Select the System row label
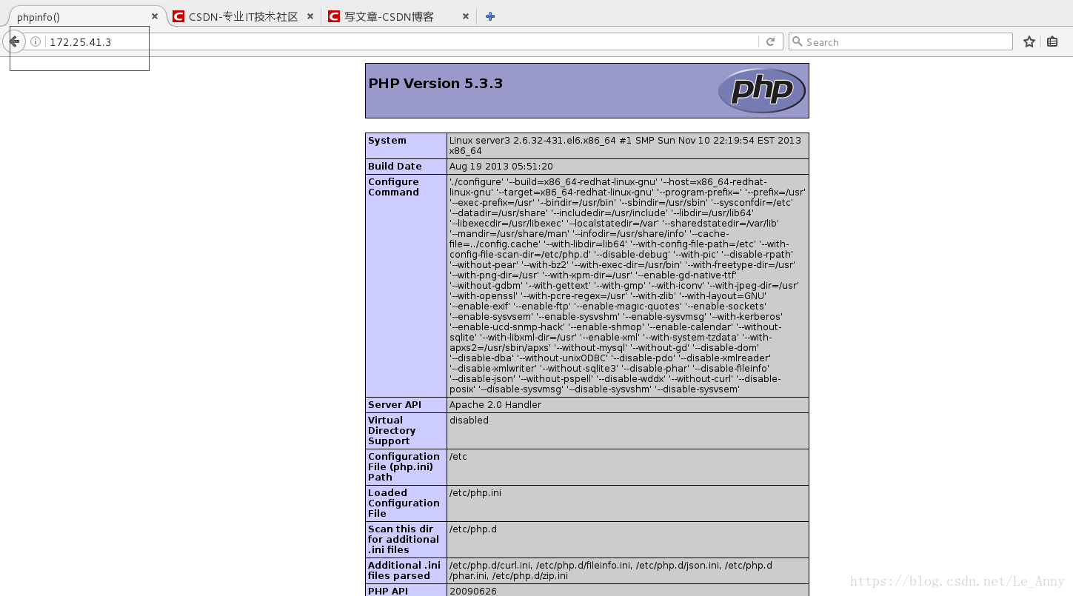Screen dimensions: 1073x596 pos(387,141)
